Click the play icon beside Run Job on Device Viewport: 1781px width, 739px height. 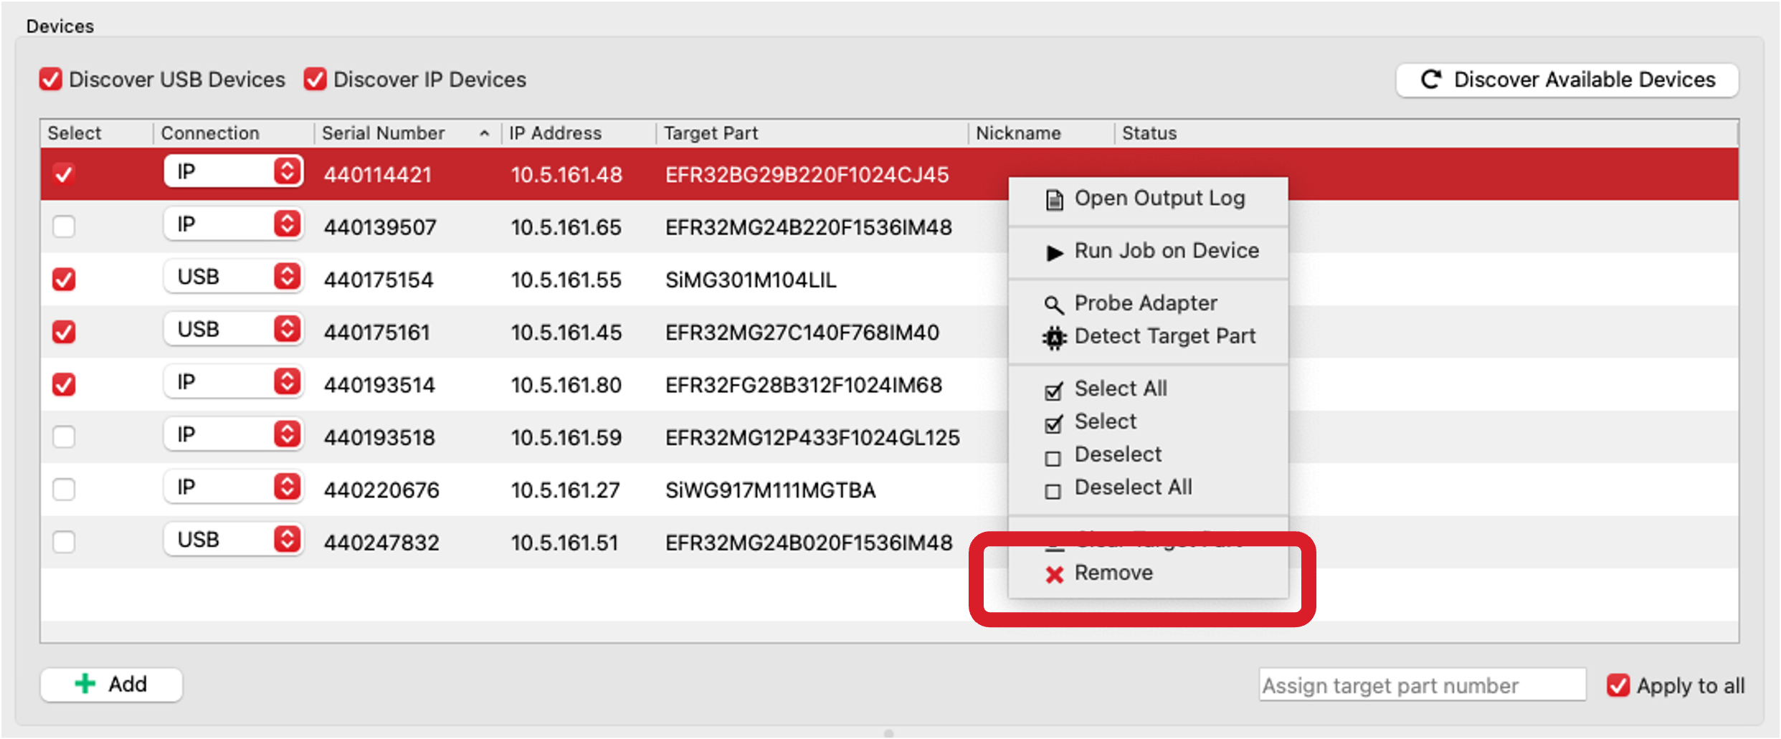coord(1053,252)
